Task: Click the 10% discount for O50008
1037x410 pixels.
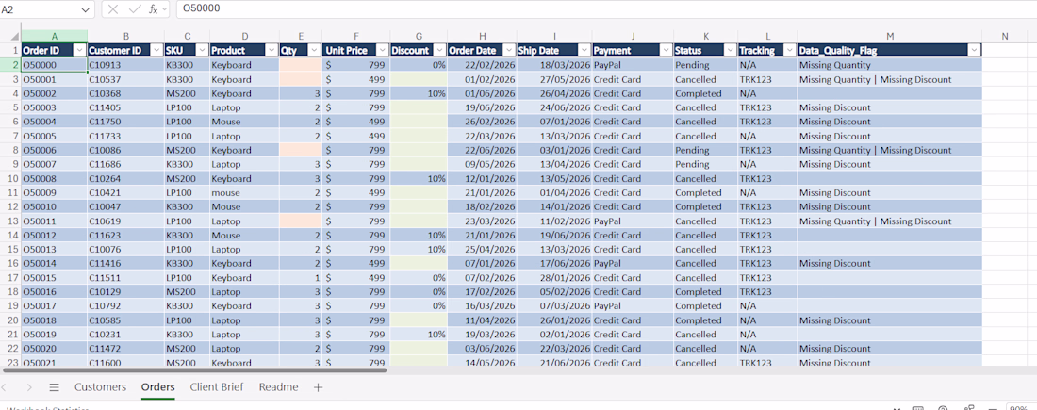Action: [x=419, y=178]
